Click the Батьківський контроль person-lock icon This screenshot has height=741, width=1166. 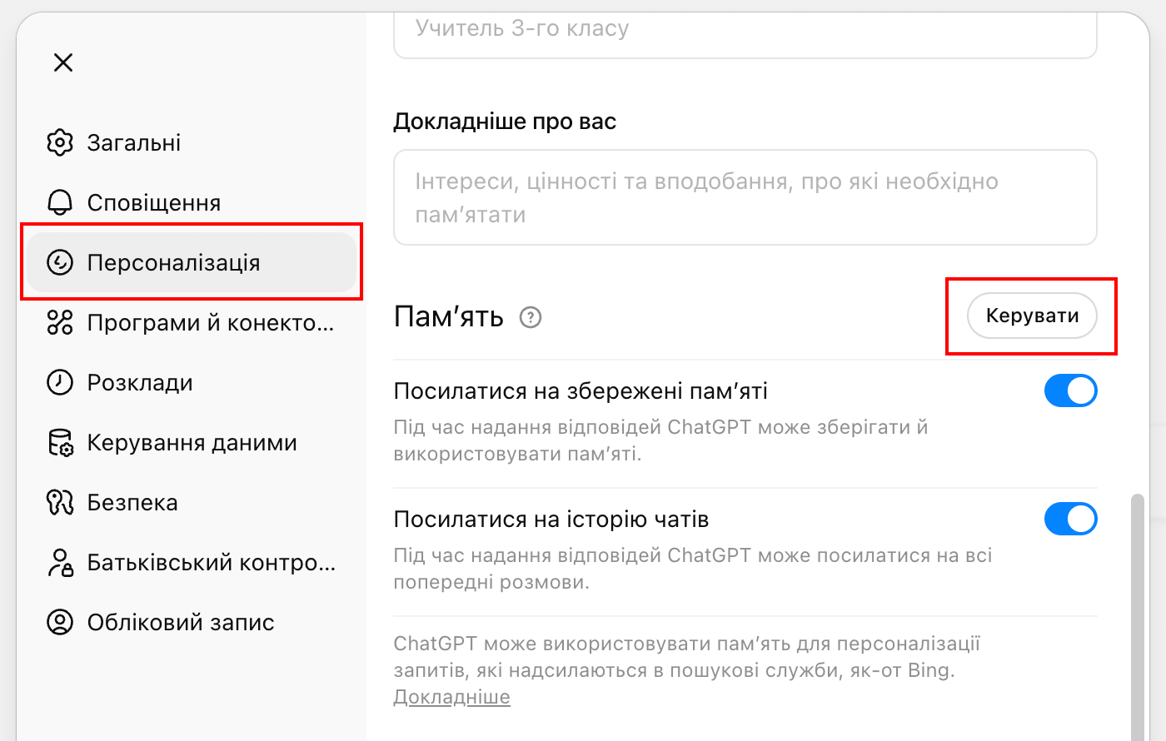[x=60, y=563]
